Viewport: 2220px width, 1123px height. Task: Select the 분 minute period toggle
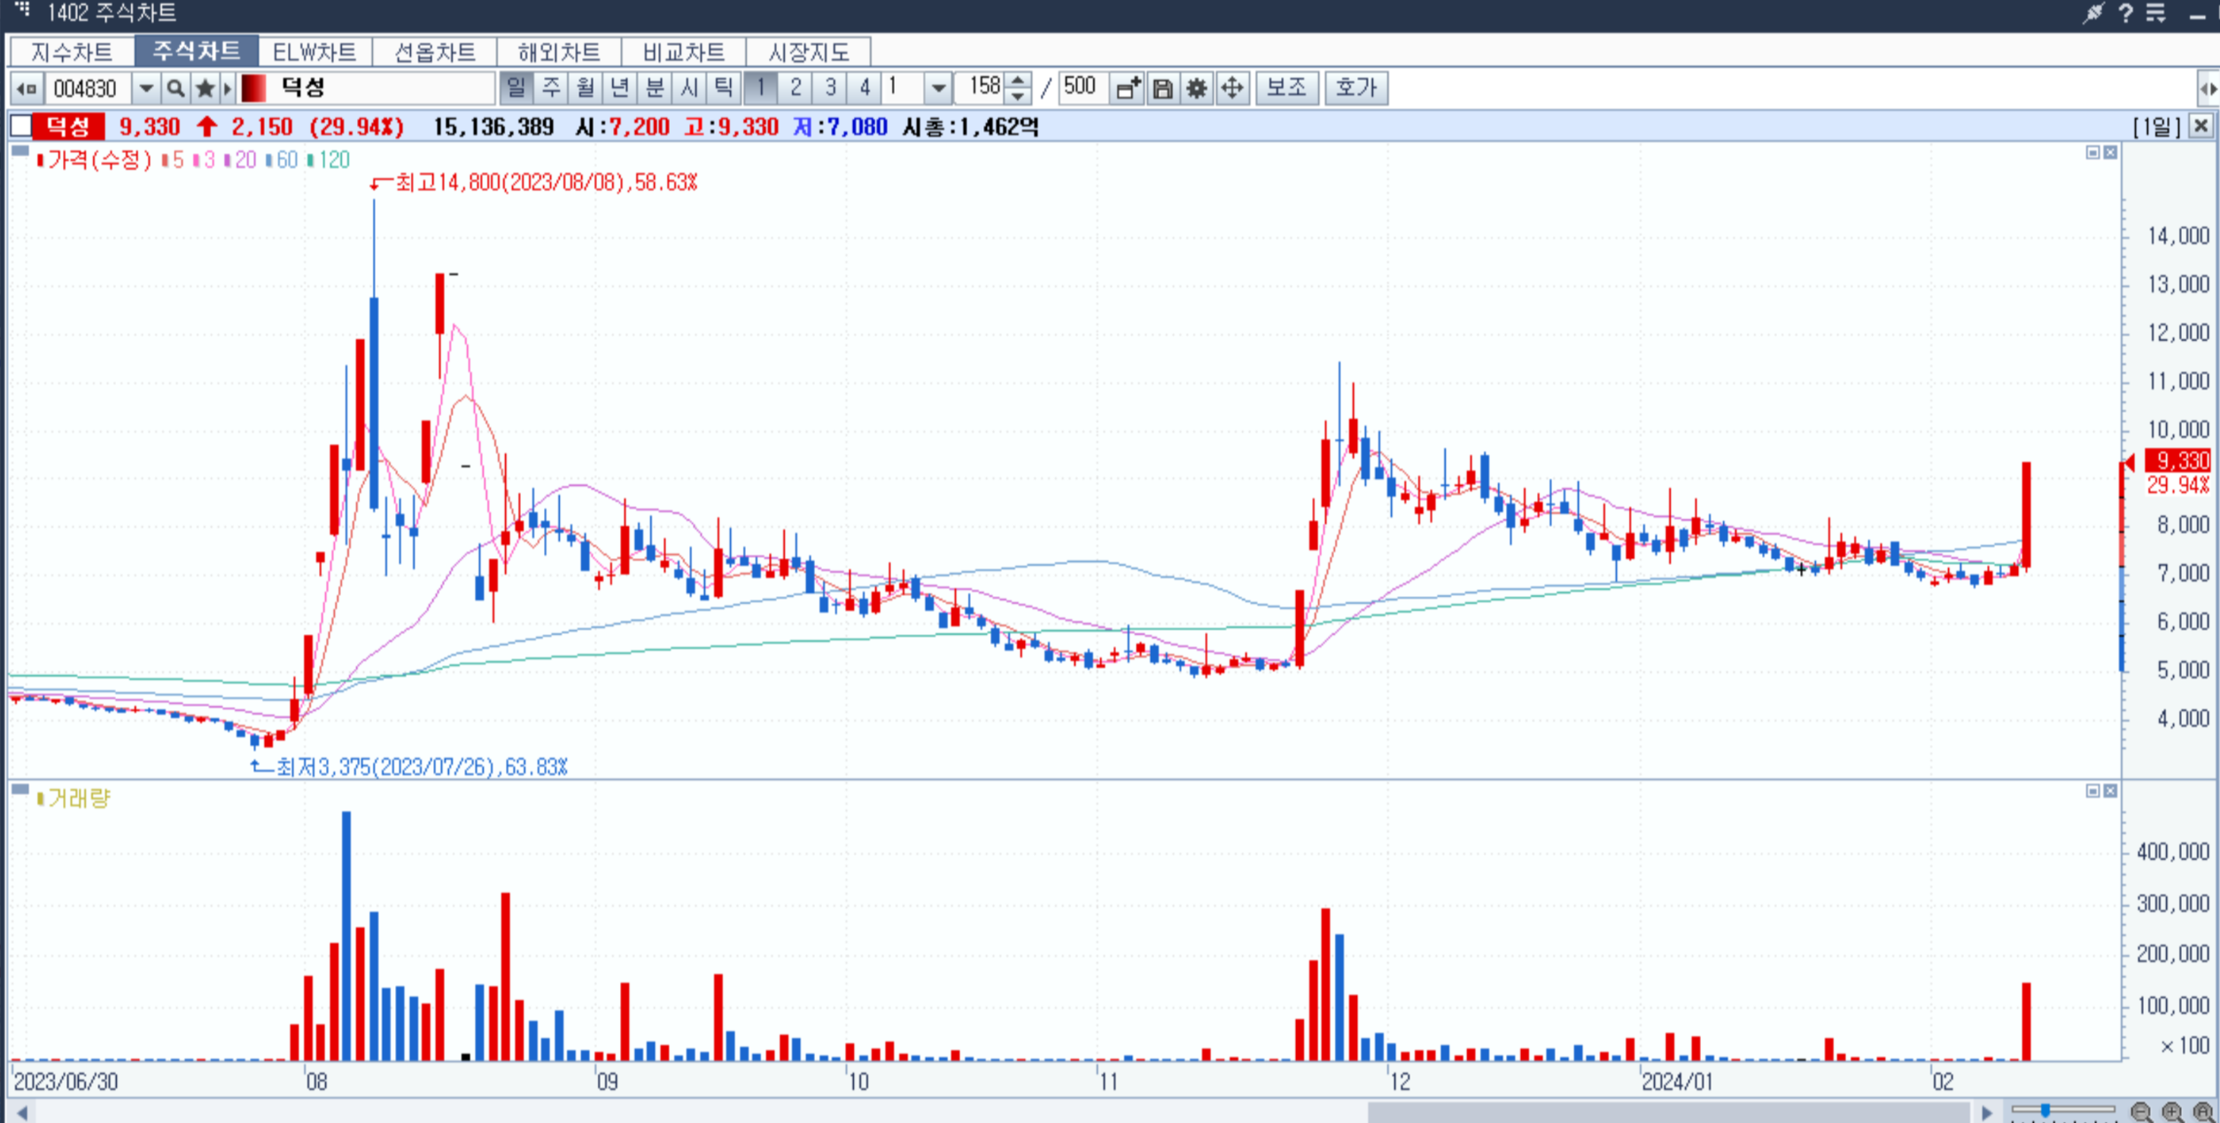pyautogui.click(x=655, y=88)
